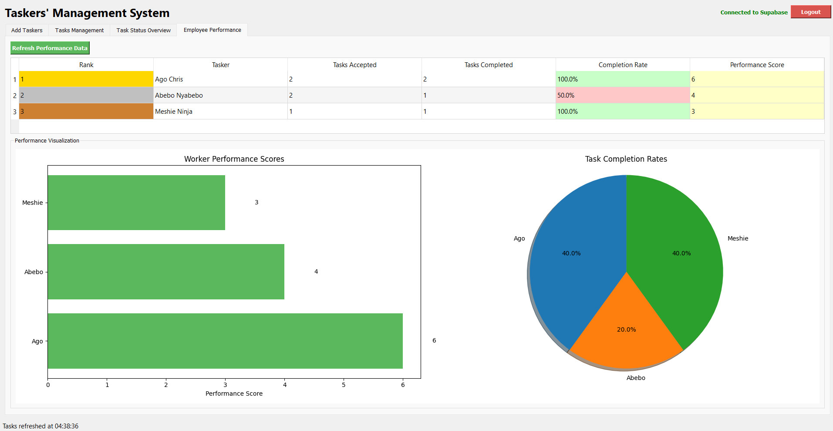Click the Abebo bar in the bar chart
This screenshot has height=431, width=833.
pos(166,271)
